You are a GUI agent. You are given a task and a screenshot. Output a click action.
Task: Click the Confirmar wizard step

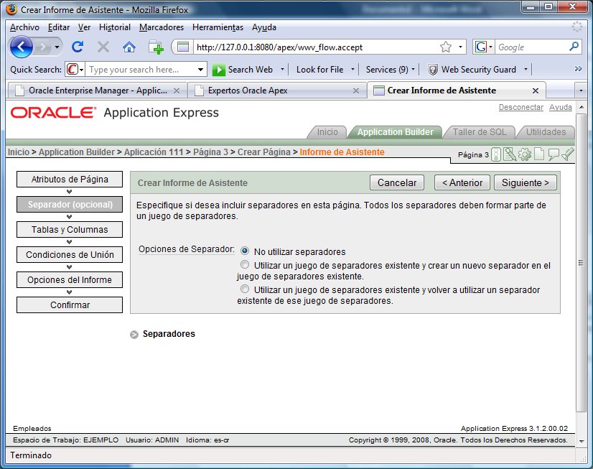pyautogui.click(x=70, y=305)
